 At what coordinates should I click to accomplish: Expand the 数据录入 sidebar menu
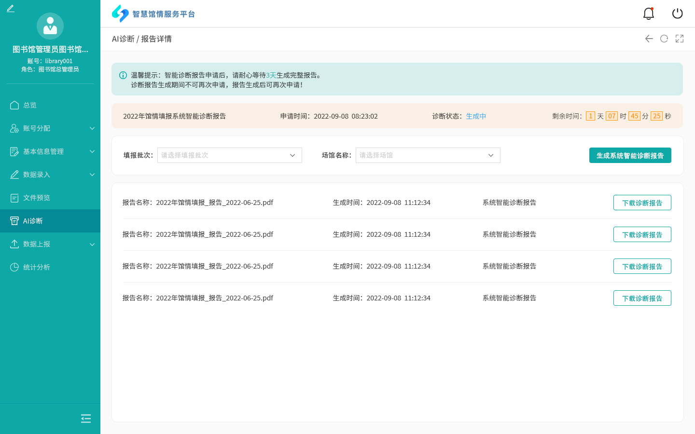coord(50,175)
